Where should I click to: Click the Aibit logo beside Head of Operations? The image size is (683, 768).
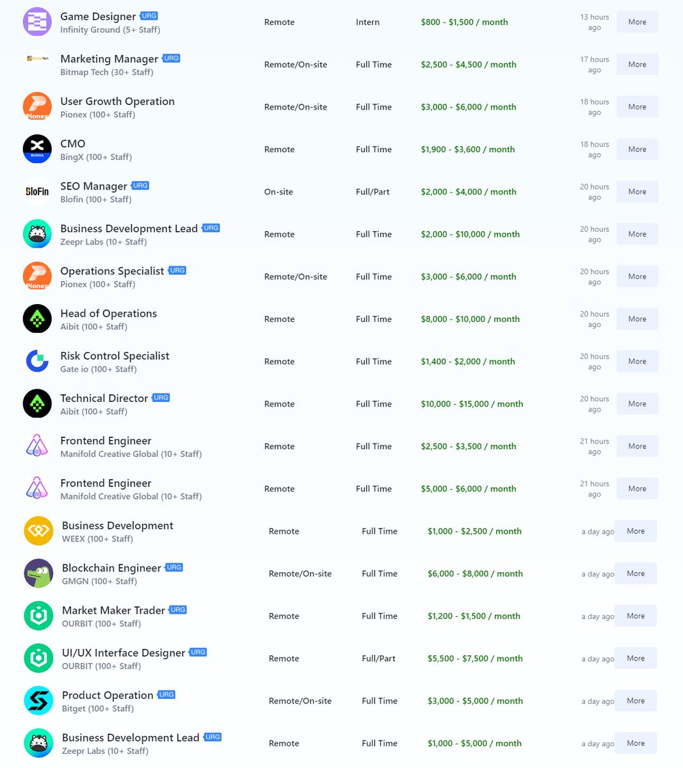pyautogui.click(x=37, y=319)
